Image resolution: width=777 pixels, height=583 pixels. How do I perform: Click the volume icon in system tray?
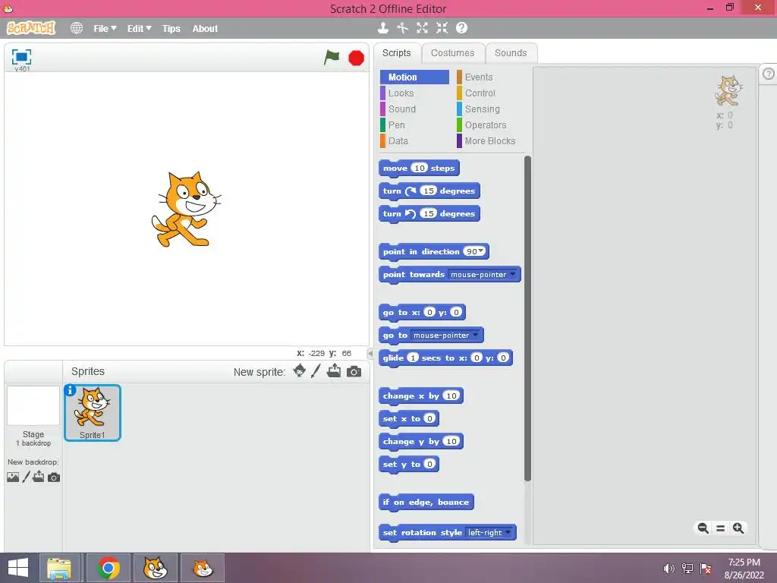coord(669,569)
